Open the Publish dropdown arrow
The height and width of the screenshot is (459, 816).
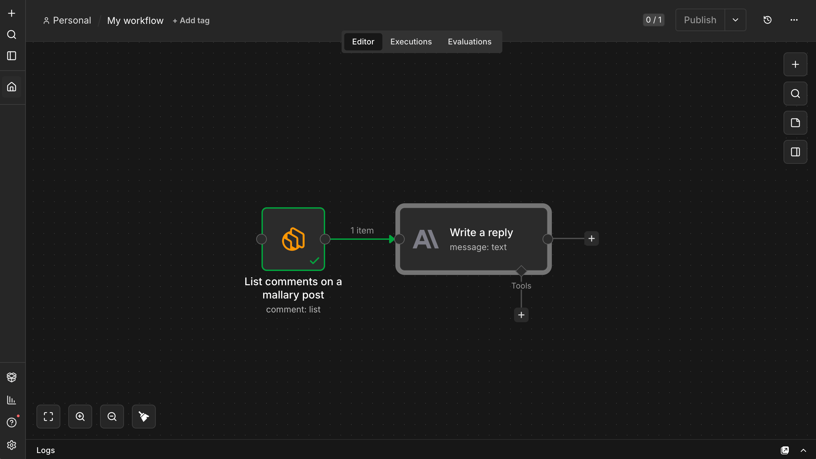735,20
